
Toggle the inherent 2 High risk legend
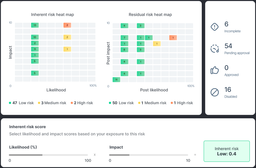(x=82, y=103)
